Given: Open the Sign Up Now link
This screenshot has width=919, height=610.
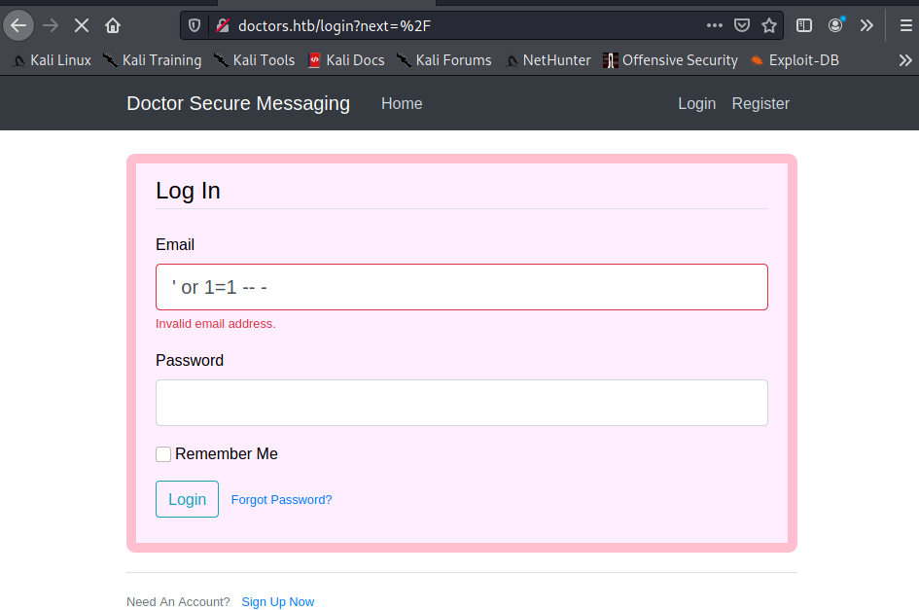Looking at the screenshot, I should click(278, 602).
